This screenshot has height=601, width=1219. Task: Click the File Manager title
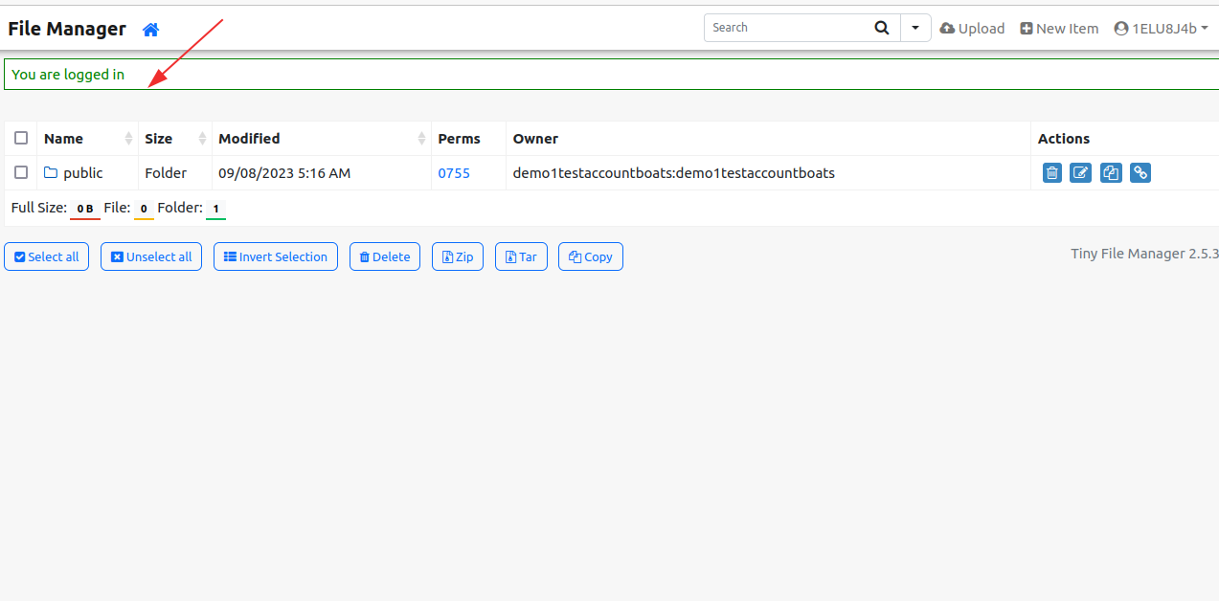click(x=67, y=29)
